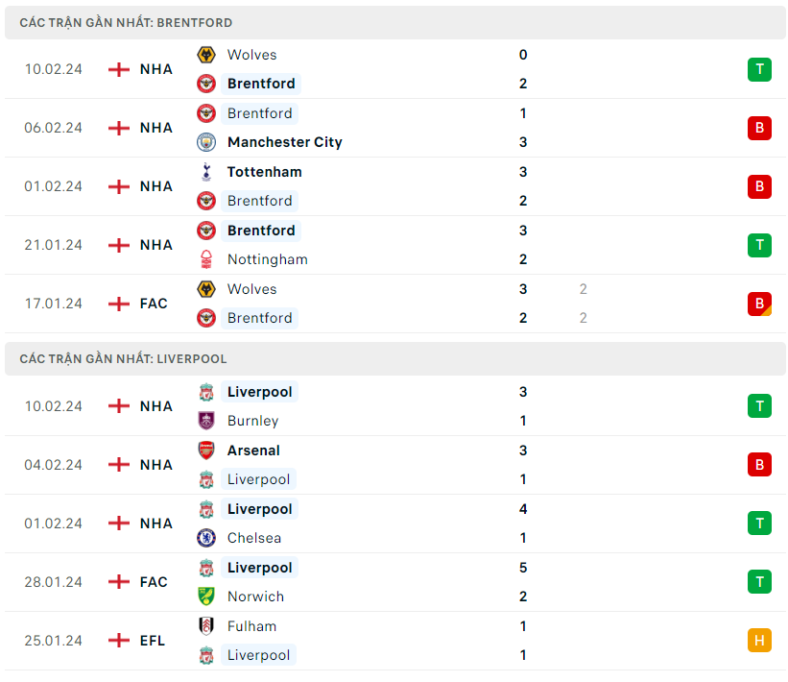Click the Tottenham club crest
Viewport: 788px width, 682px height.
point(206,172)
